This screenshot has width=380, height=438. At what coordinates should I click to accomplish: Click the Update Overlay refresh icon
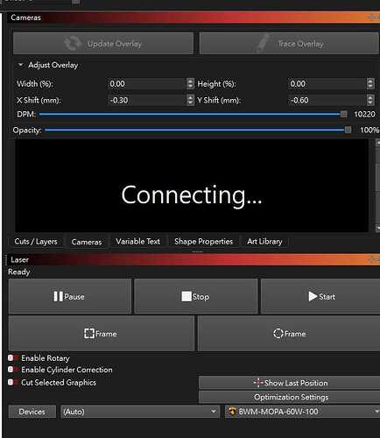[72, 44]
